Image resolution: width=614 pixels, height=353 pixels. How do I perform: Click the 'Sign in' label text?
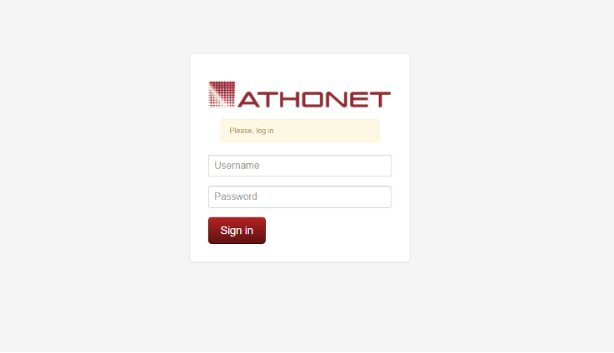pyautogui.click(x=237, y=231)
